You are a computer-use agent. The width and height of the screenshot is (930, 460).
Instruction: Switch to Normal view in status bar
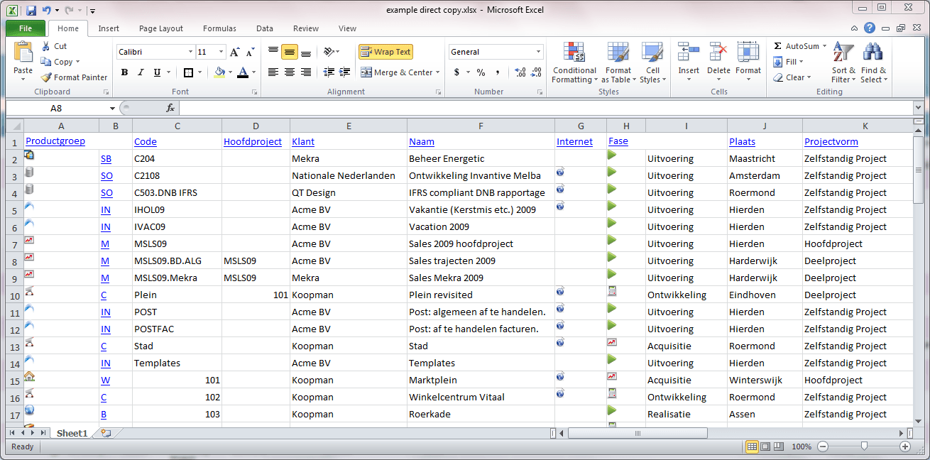[752, 447]
